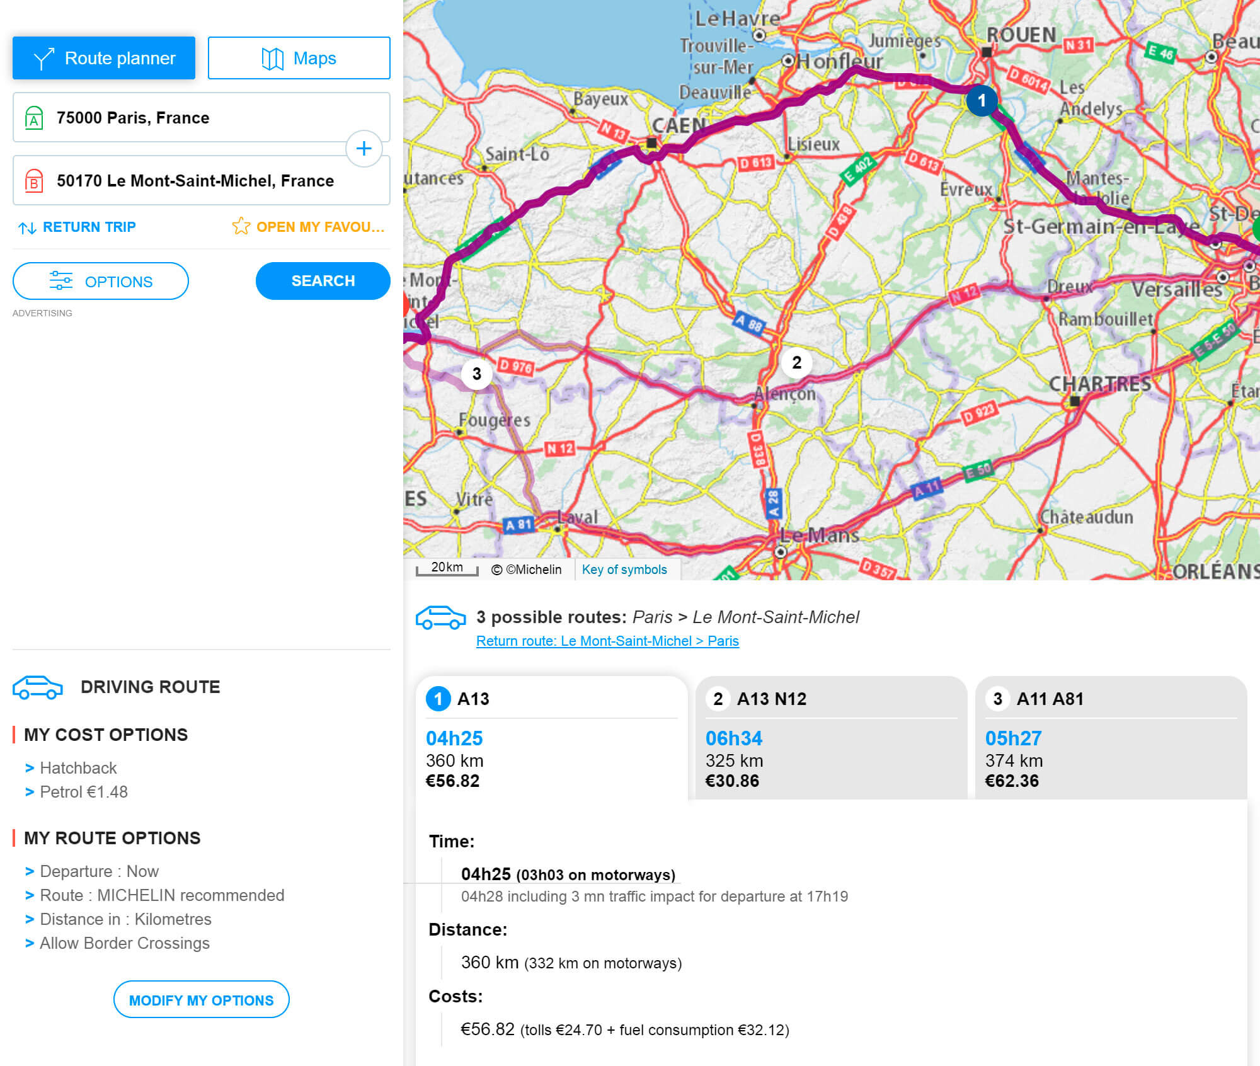This screenshot has width=1260, height=1066.
Task: Click the route 3 marker near Fougères
Action: click(x=477, y=374)
